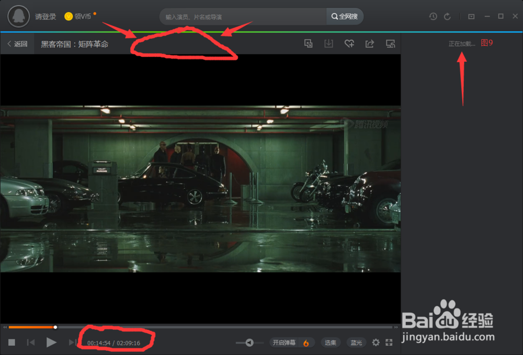Image resolution: width=523 pixels, height=355 pixels.
Task: Toggle 开启弹幕 bullet comments
Action: point(284,342)
